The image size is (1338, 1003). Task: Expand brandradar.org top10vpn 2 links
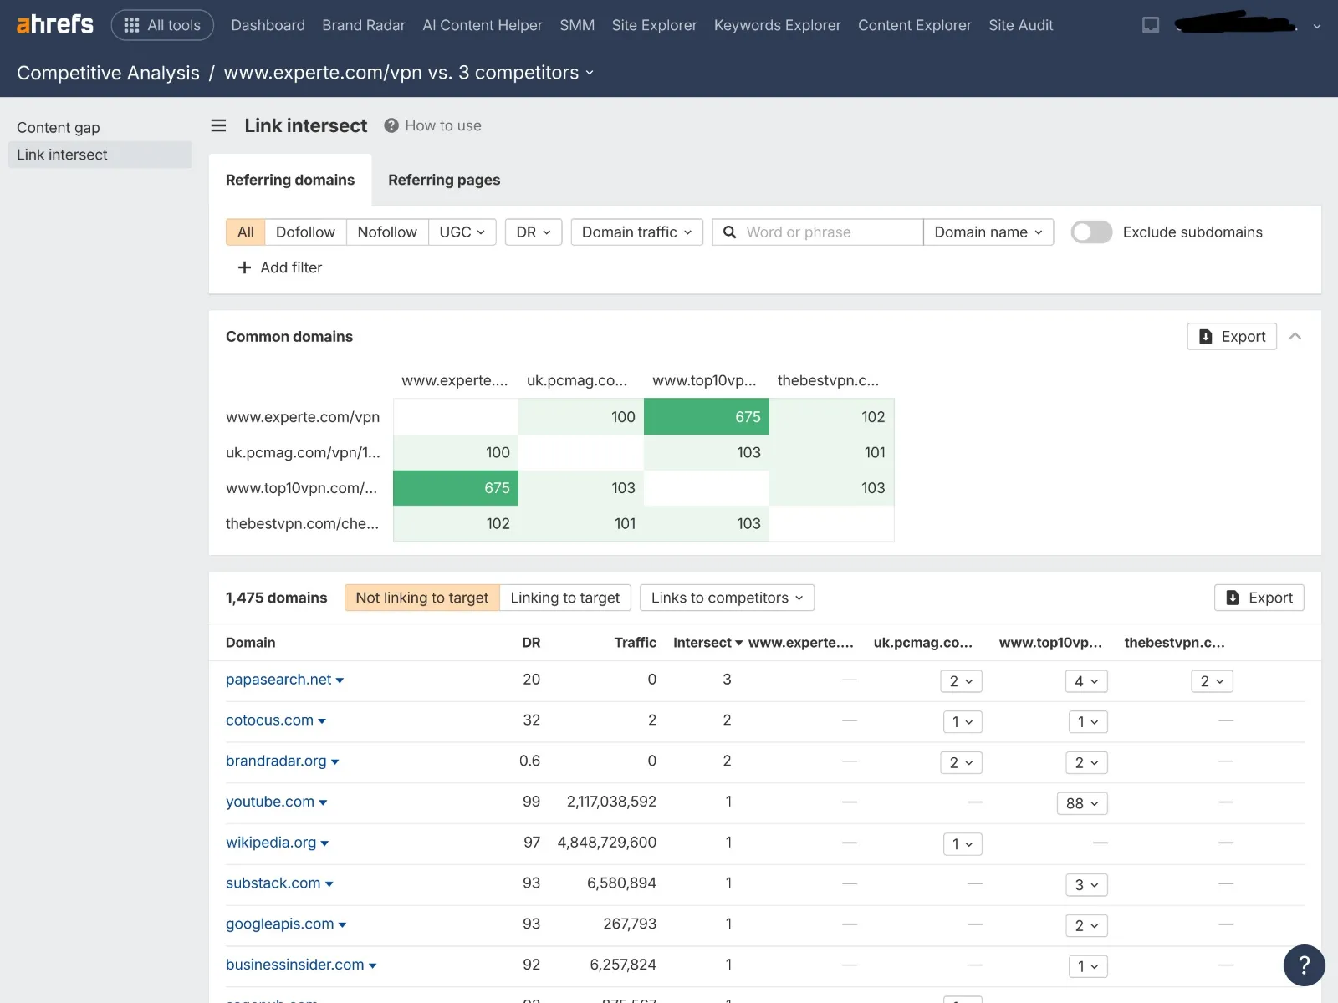pyautogui.click(x=1086, y=762)
